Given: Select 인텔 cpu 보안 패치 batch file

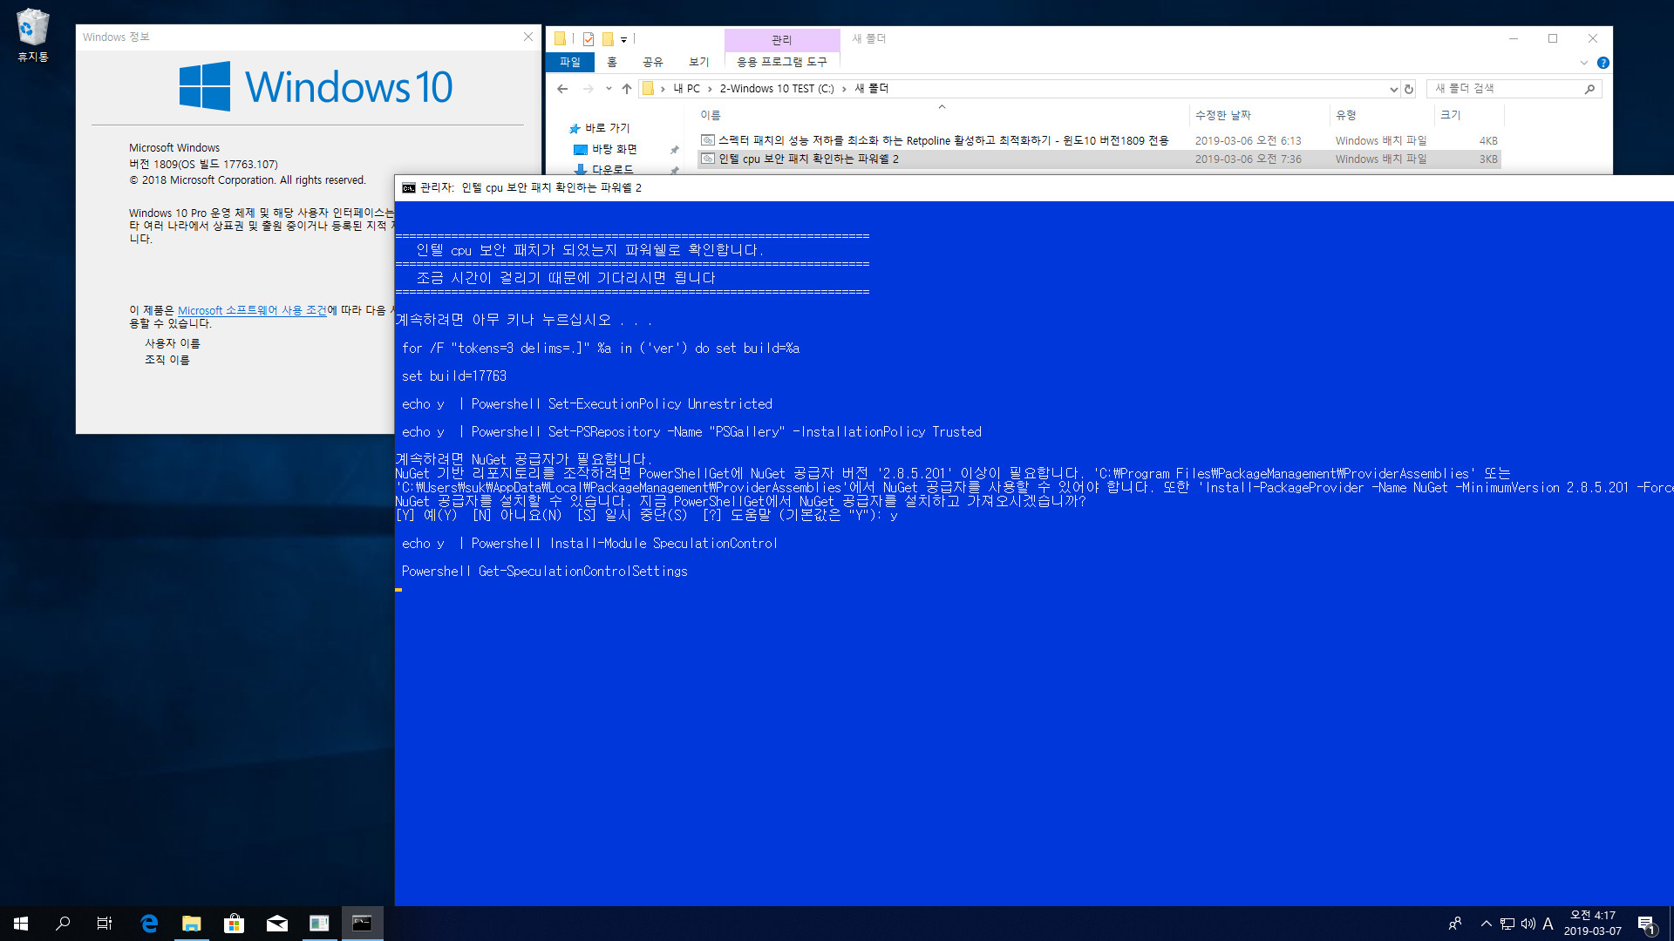Looking at the screenshot, I should pyautogui.click(x=1099, y=159).
